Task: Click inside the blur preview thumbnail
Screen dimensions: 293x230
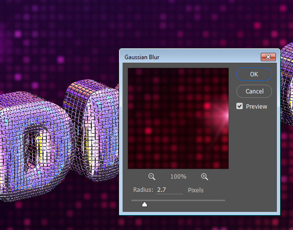Action: (x=178, y=119)
